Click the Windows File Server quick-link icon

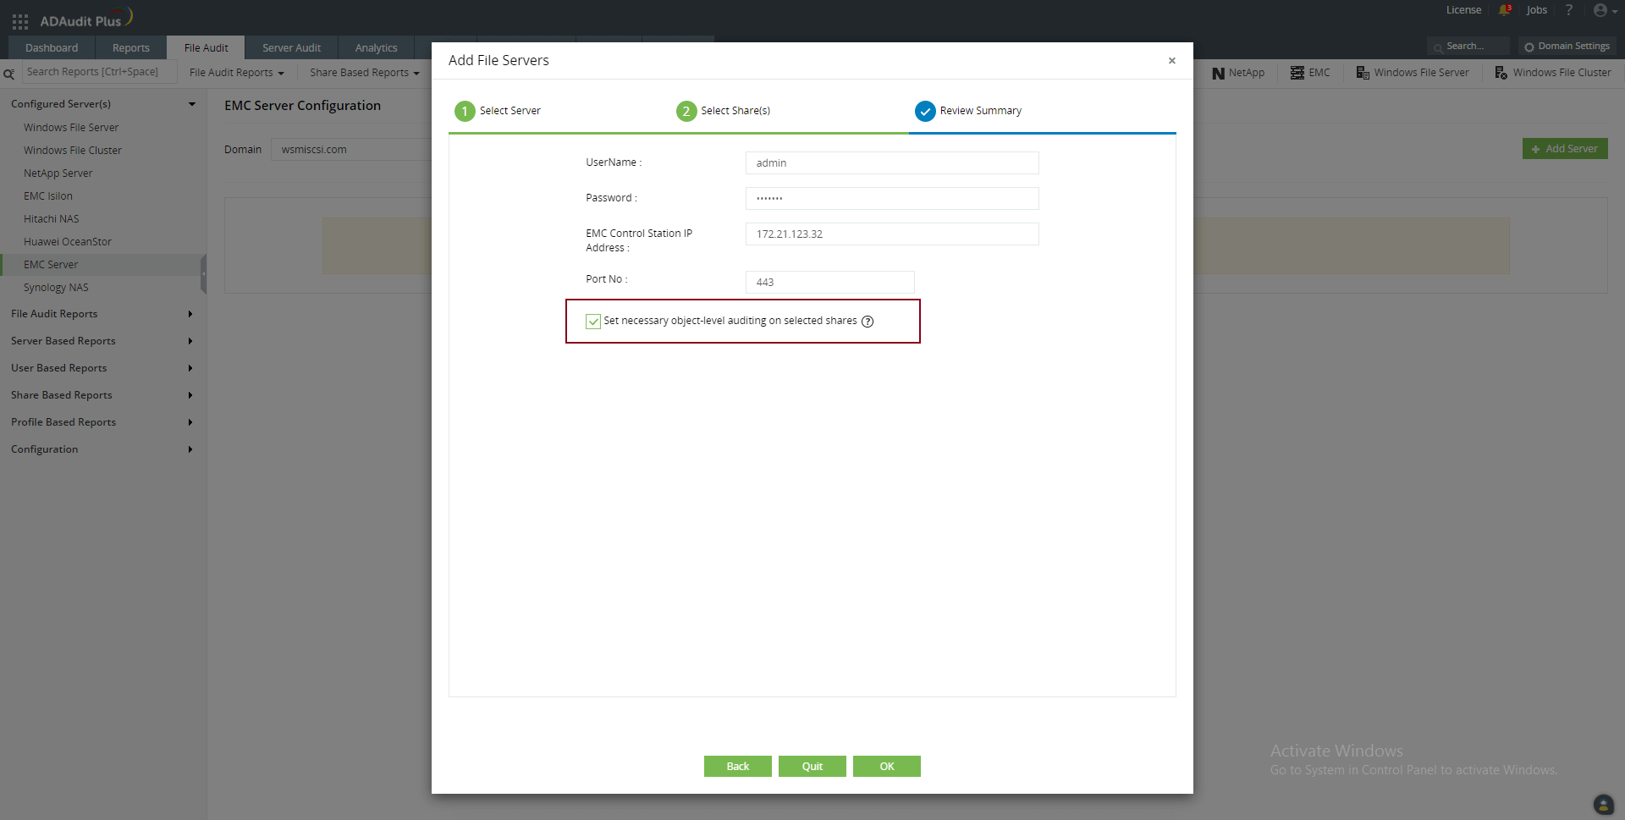pyautogui.click(x=1361, y=72)
